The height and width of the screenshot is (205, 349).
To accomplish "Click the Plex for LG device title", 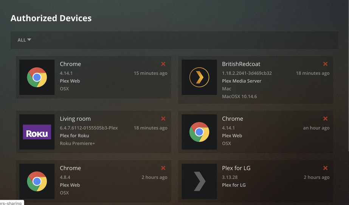I will 236,168.
